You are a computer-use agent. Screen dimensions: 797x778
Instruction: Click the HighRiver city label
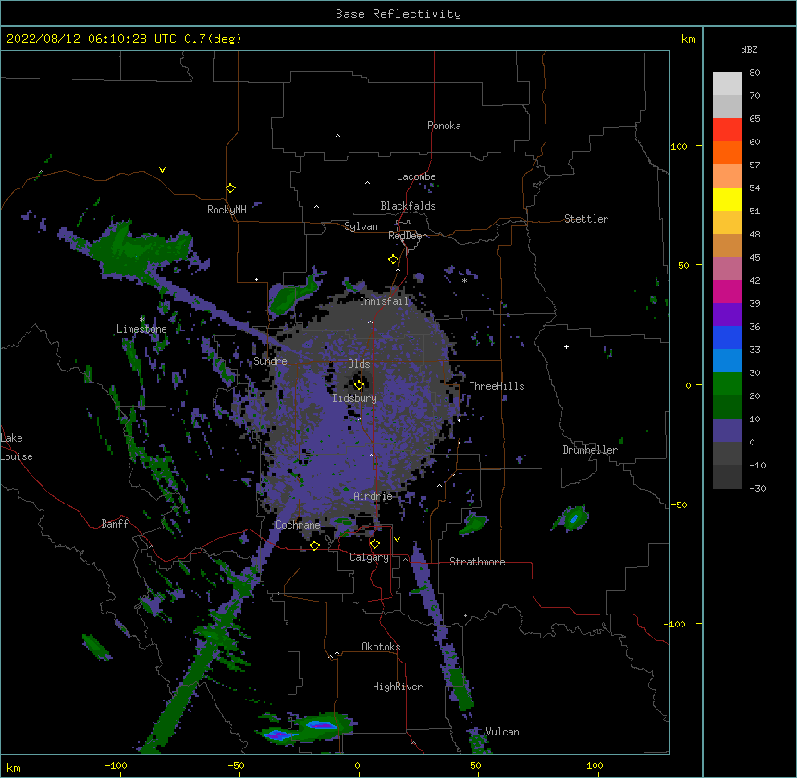tap(398, 687)
